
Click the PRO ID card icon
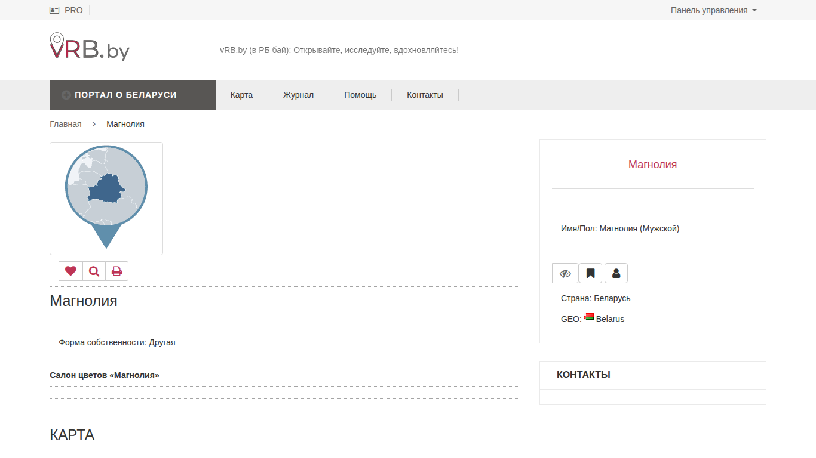pos(54,10)
